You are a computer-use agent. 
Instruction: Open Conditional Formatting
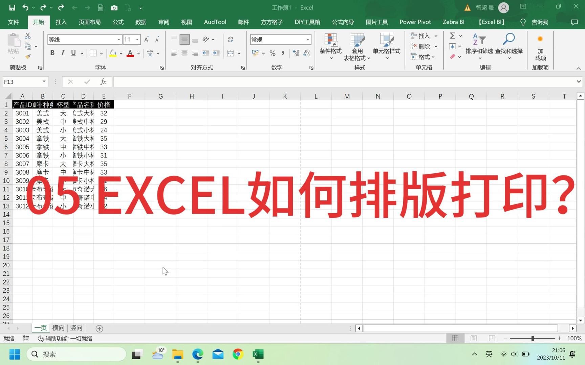[x=330, y=47]
